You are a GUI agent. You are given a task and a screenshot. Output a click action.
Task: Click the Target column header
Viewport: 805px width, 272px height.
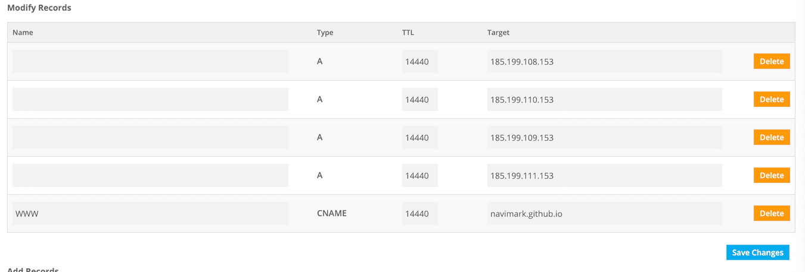[498, 33]
